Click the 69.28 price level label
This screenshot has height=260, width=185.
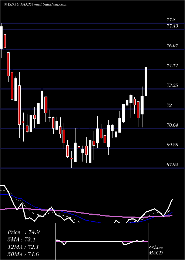point(172,145)
